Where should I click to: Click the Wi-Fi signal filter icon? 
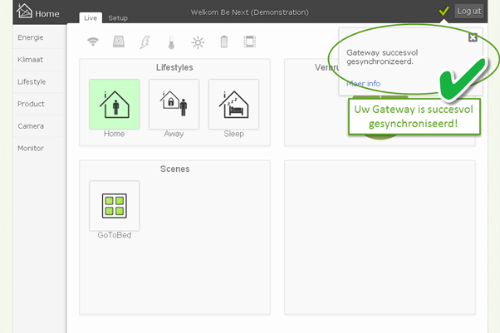coord(93,42)
